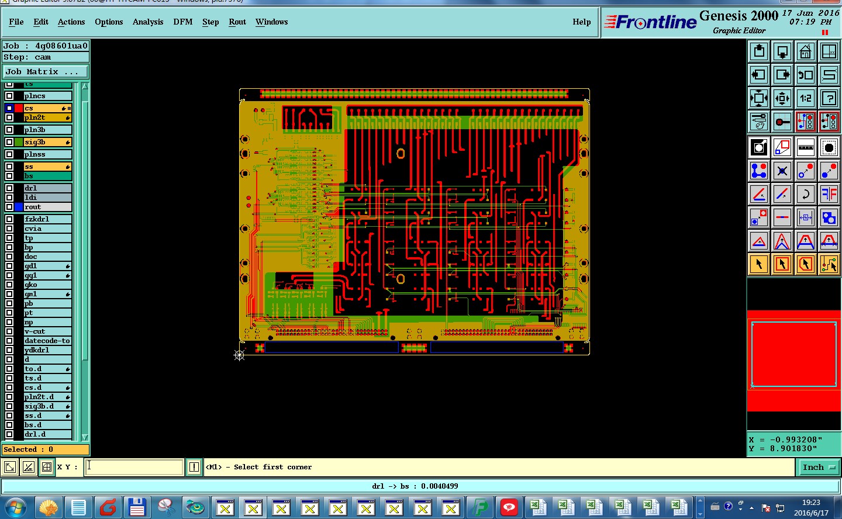842x519 pixels.
Task: Click the zoom out icon
Action: click(x=782, y=98)
